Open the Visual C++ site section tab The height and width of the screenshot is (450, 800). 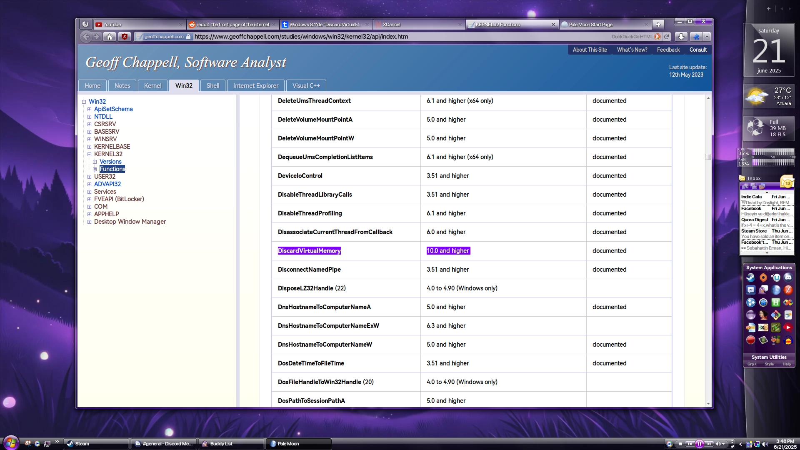[306, 85]
